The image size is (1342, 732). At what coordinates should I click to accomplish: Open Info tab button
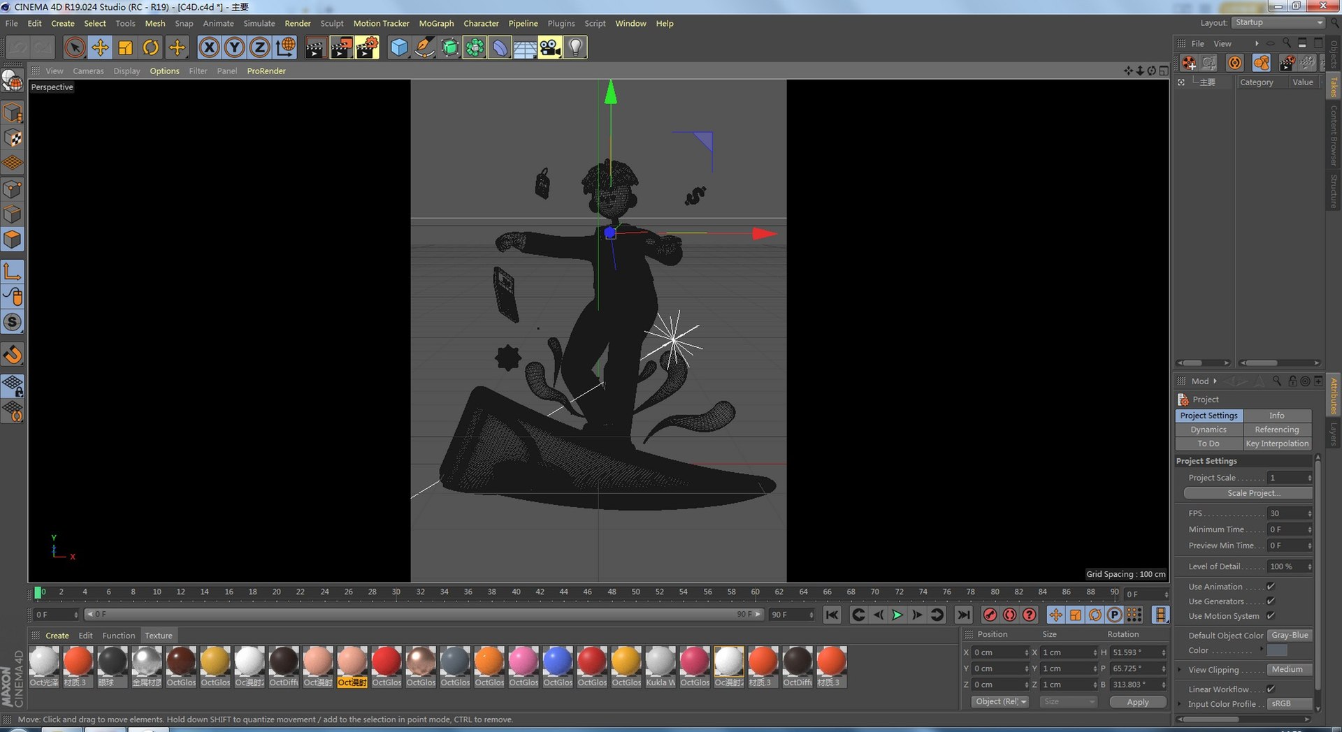[1277, 416]
